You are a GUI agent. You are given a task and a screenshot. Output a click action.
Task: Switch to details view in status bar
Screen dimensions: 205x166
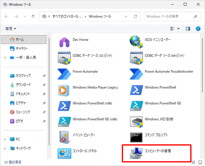(x=194, y=162)
